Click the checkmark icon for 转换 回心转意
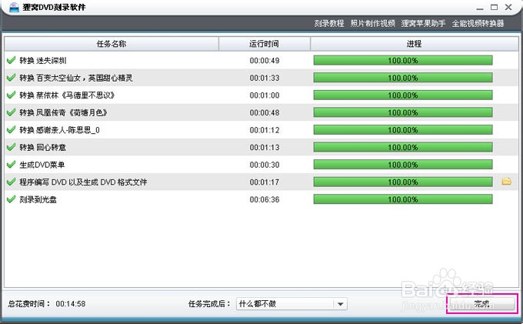 [x=11, y=147]
